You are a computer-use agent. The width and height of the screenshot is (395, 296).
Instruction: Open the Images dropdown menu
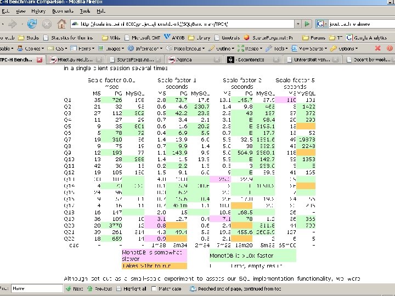(111, 48)
